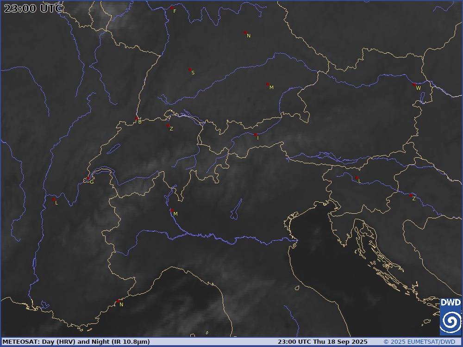This screenshot has width=463, height=347.
Task: Click the © 2025 EUMETSAT/DWD copyright text
Action: [x=419, y=342]
